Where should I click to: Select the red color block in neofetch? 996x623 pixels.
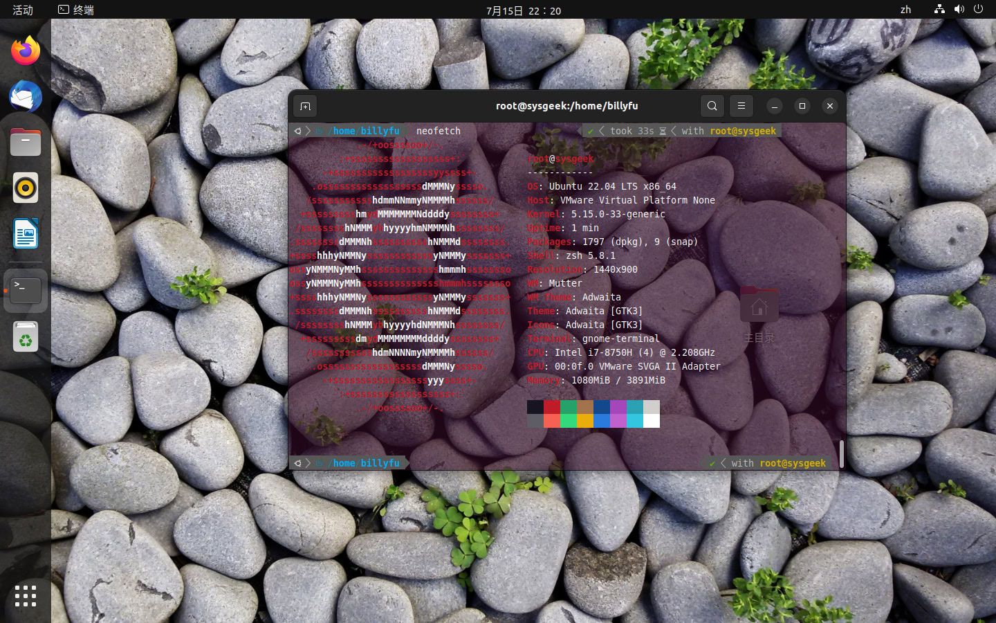[552, 407]
